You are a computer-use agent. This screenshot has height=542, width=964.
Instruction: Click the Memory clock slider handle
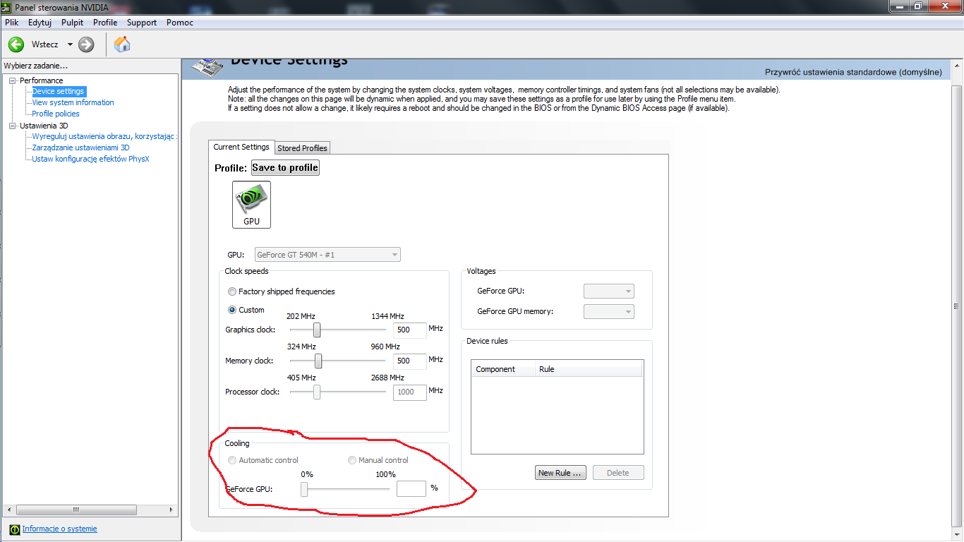(318, 361)
